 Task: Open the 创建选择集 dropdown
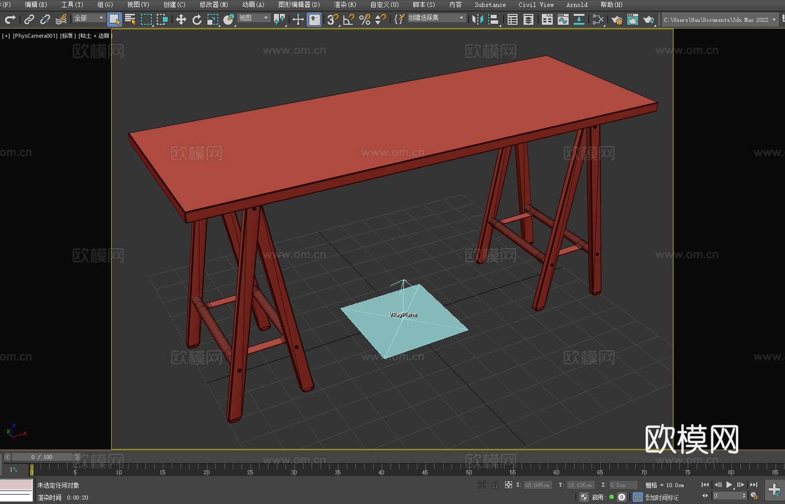(x=437, y=18)
